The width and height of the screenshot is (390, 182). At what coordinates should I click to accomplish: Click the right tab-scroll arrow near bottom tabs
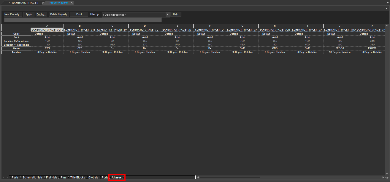pyautogui.click(x=7, y=177)
